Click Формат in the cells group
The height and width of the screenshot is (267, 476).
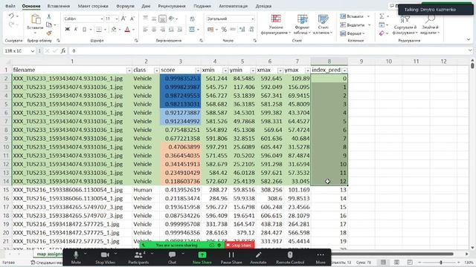click(352, 33)
